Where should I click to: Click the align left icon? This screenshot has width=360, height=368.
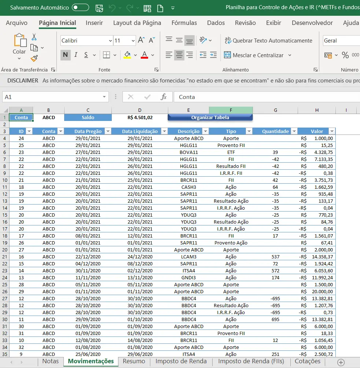coord(169,55)
